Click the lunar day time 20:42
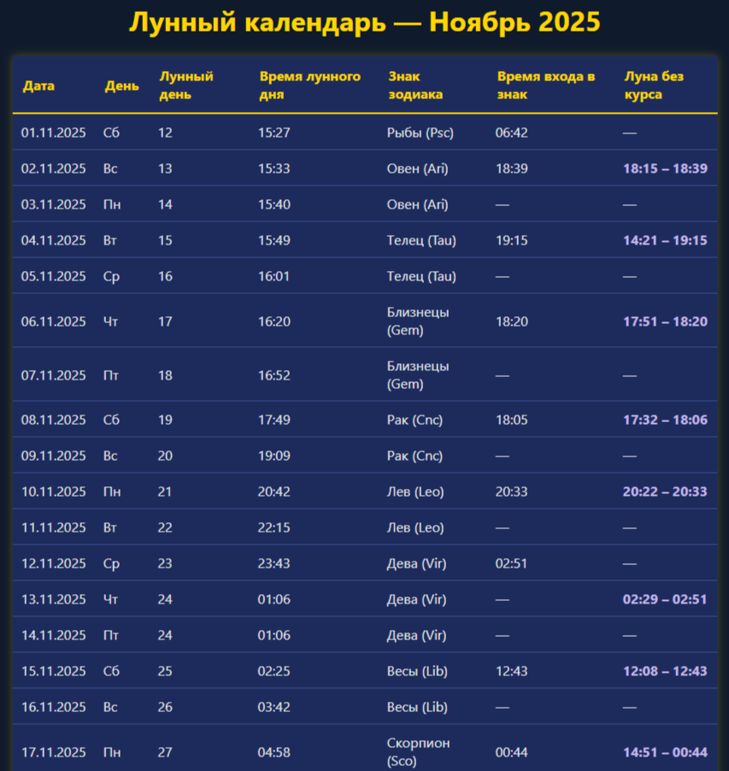This screenshot has height=771, width=729. [273, 491]
